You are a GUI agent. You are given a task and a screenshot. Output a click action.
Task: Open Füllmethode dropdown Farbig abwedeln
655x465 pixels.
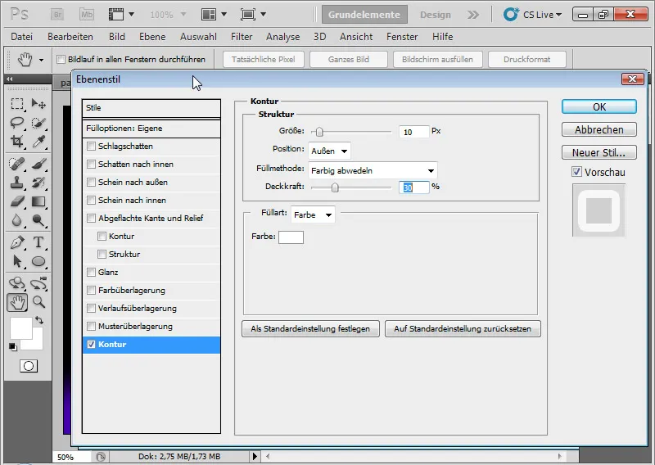pyautogui.click(x=373, y=170)
